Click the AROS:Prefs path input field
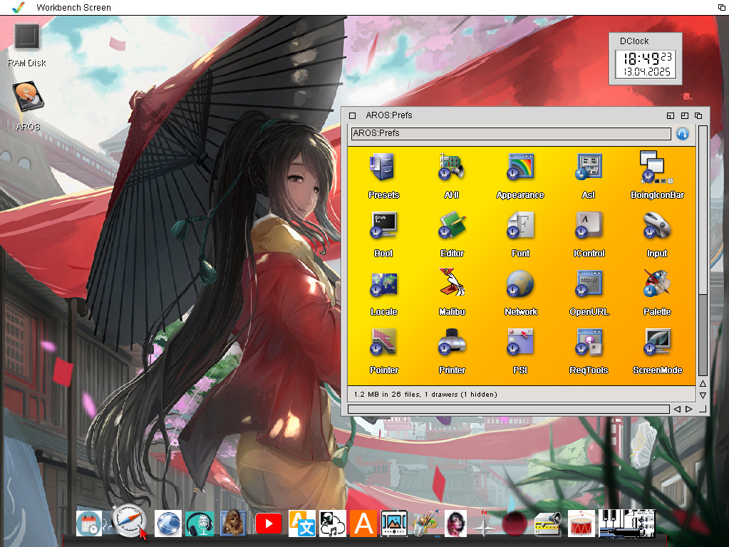Viewport: 729px width, 547px height. tap(511, 133)
